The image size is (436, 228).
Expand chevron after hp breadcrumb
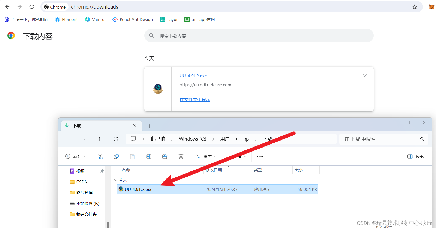tap(256, 139)
